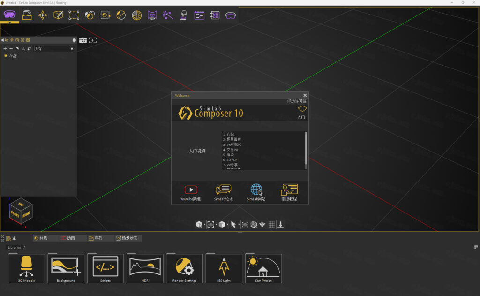Select video 1- 介绍 in the list

click(228, 134)
